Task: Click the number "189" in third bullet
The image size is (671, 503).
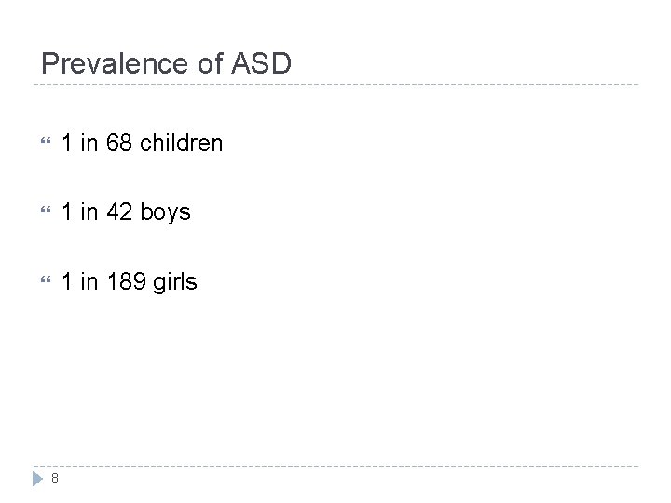Action: coord(127,281)
